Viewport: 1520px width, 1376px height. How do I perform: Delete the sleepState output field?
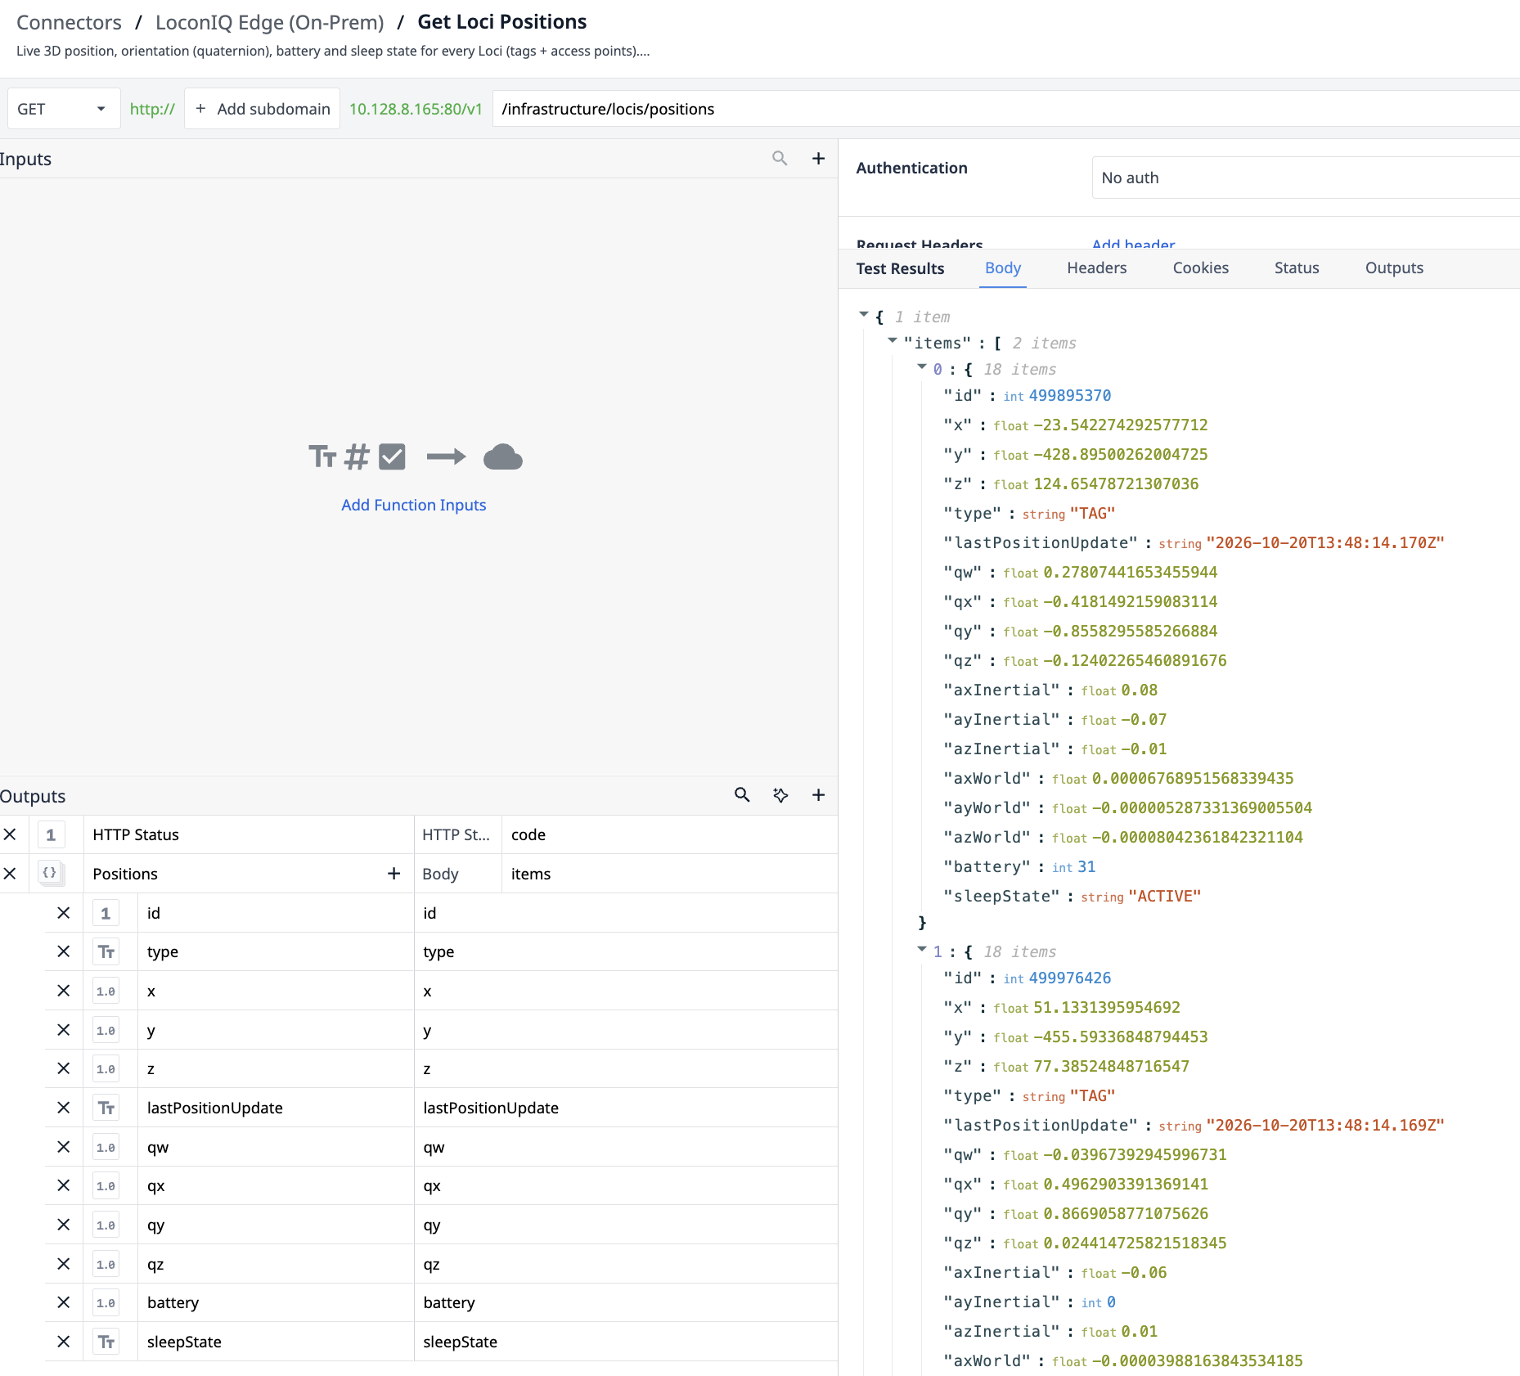(63, 1342)
